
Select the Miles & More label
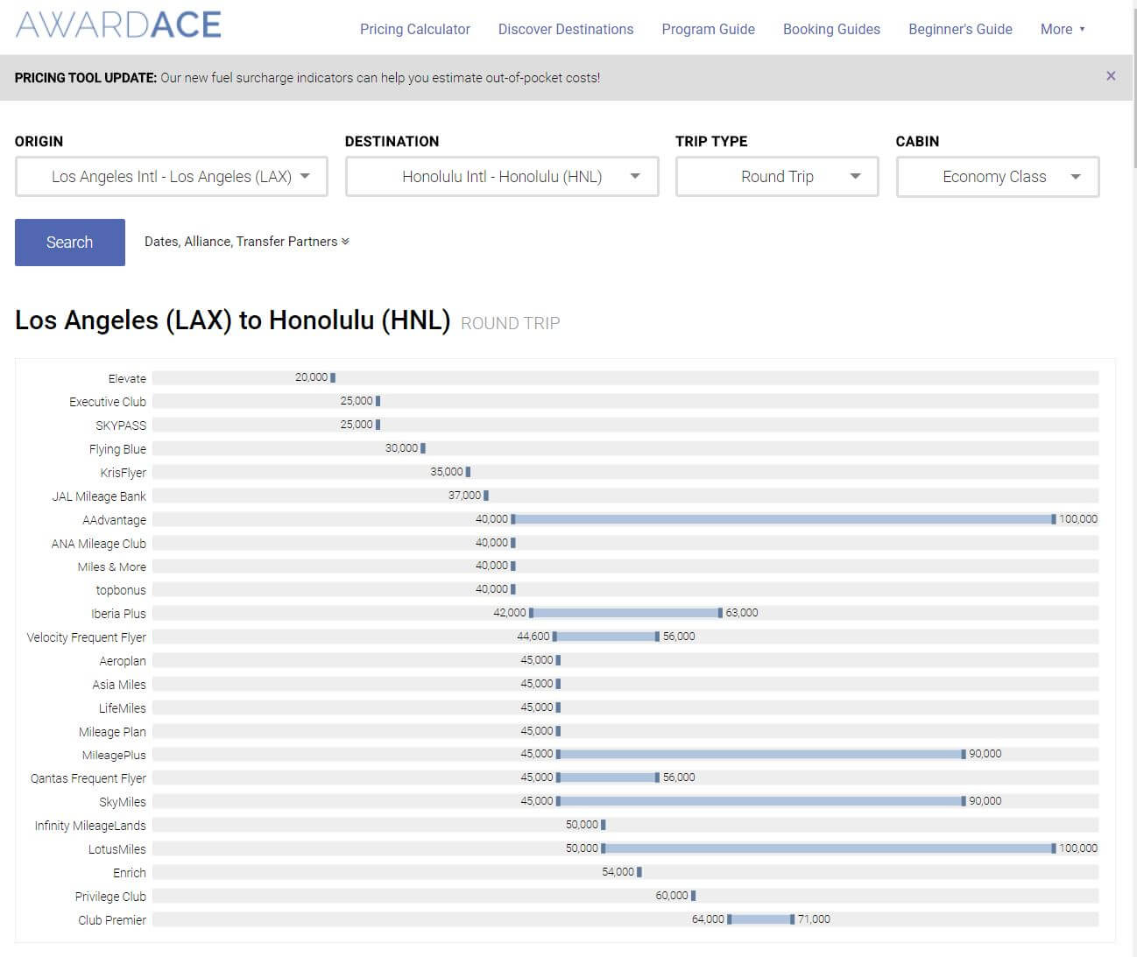point(111,567)
